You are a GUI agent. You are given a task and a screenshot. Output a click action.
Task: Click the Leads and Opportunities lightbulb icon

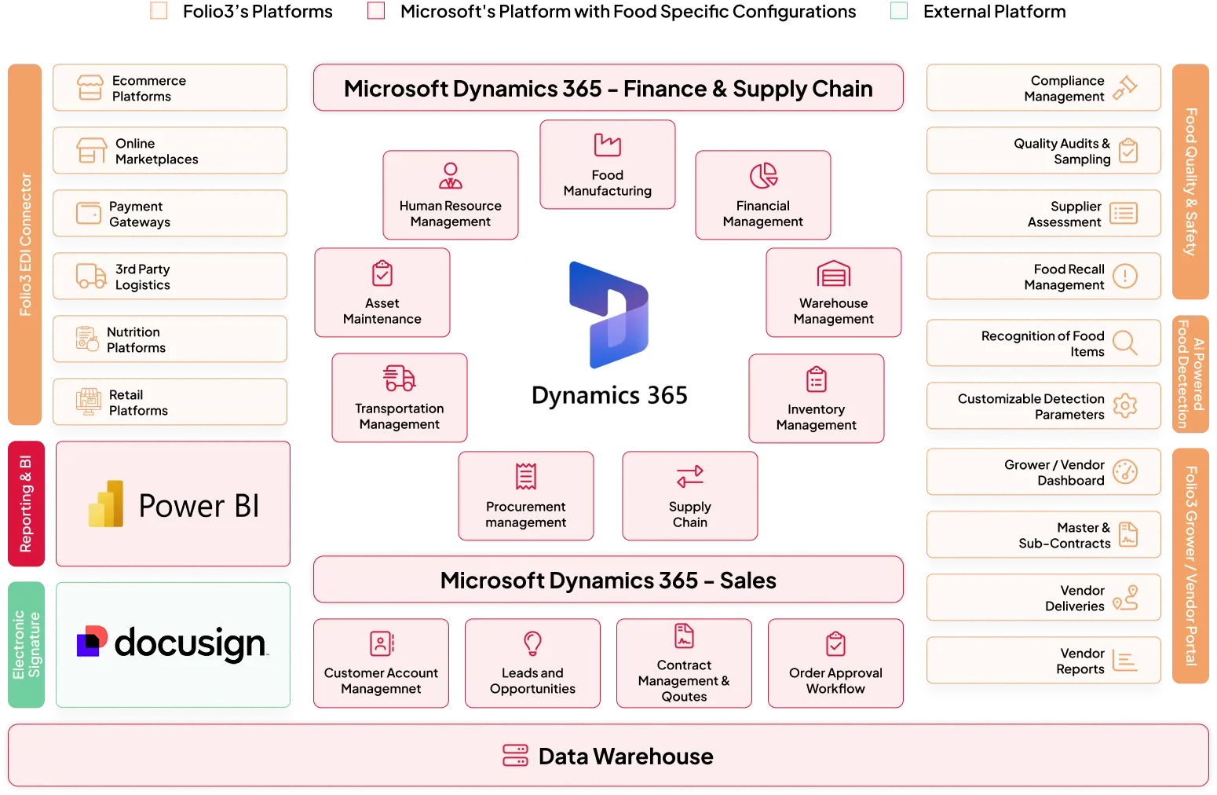click(533, 643)
